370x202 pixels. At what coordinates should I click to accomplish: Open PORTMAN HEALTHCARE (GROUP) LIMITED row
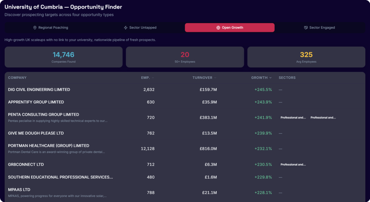[185, 149]
